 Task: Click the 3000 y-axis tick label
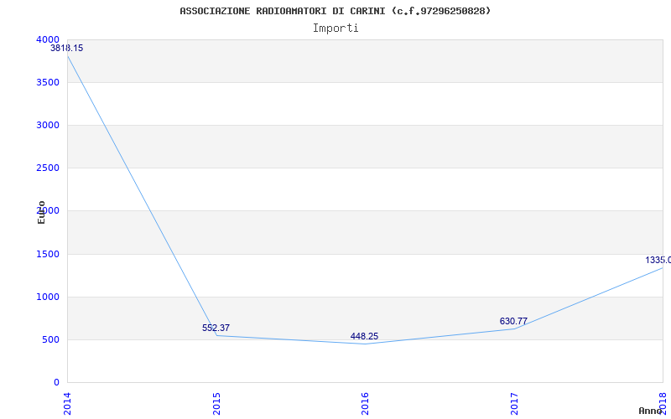(x=48, y=125)
